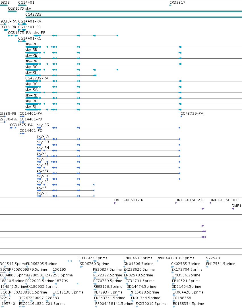Select protein sky-PJ
The height and width of the screenshot is (308, 242).
tap(109, 156)
